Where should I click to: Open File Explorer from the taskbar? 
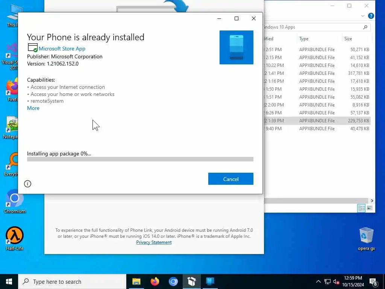click(136, 281)
